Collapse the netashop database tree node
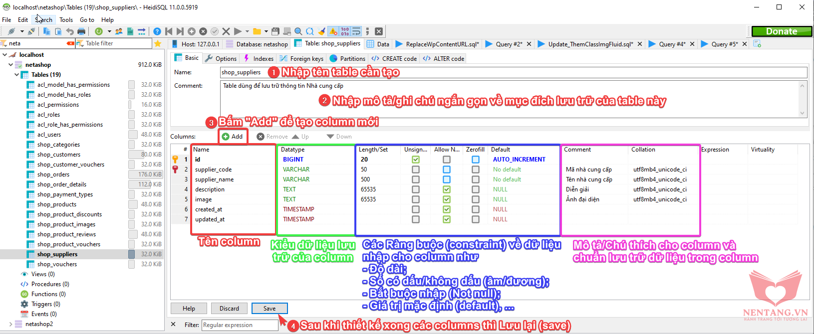 click(x=10, y=65)
